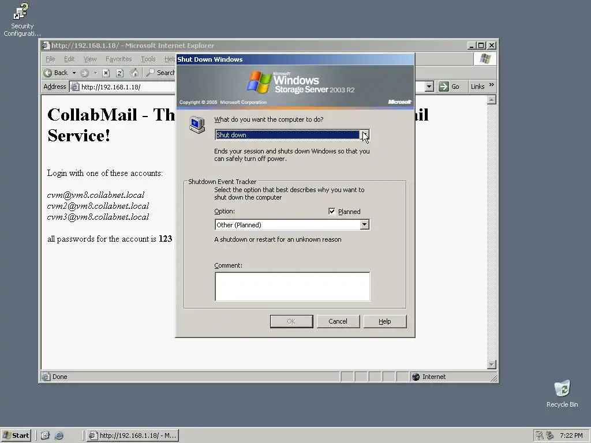Click the Help button in dialog
The width and height of the screenshot is (591, 443).
[385, 321]
